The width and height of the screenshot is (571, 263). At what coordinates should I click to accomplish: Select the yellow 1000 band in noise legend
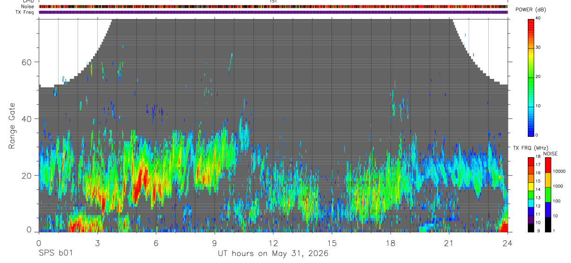coord(547,180)
